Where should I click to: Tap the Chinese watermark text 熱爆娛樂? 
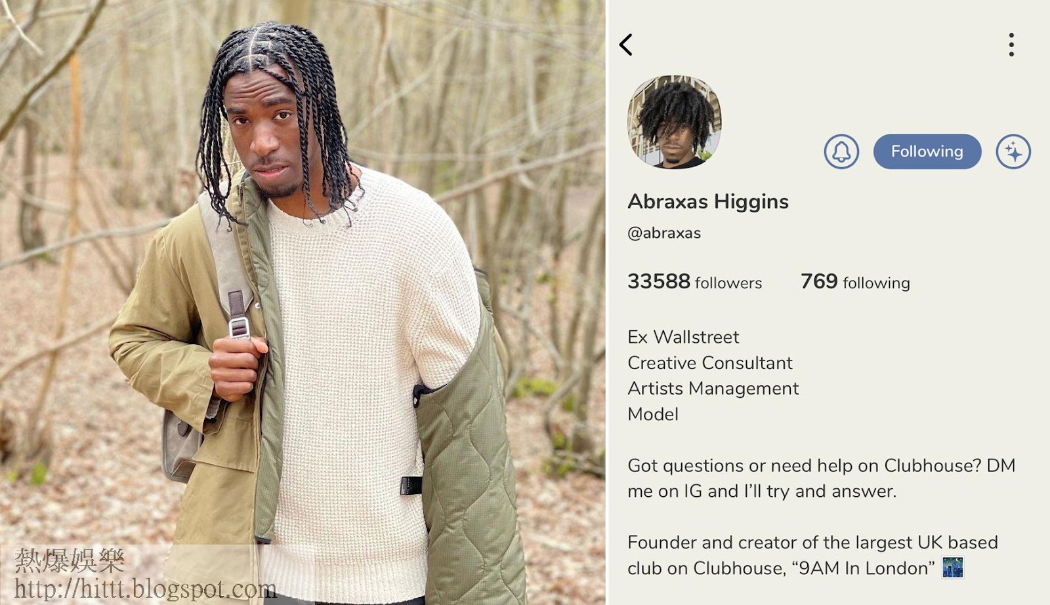[70, 560]
